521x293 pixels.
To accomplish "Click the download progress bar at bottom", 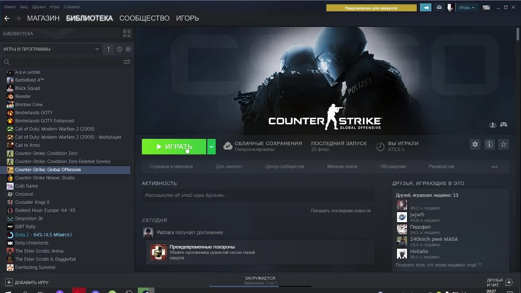I will (x=260, y=286).
